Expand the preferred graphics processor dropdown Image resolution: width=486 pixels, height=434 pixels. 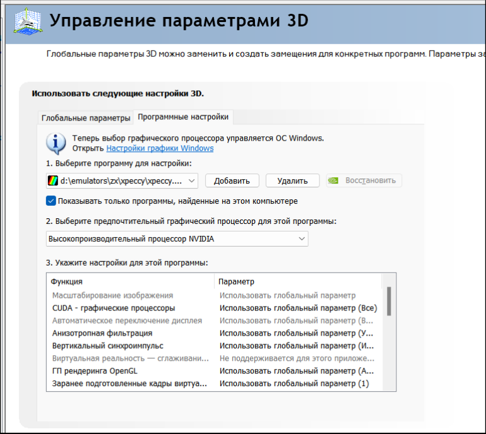pyautogui.click(x=177, y=239)
